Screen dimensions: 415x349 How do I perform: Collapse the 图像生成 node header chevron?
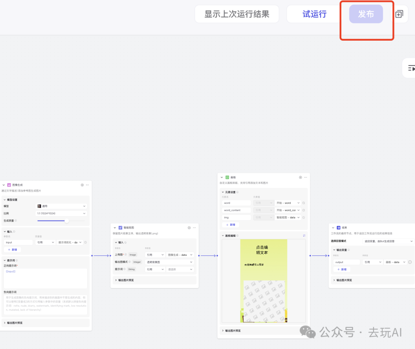4,185
